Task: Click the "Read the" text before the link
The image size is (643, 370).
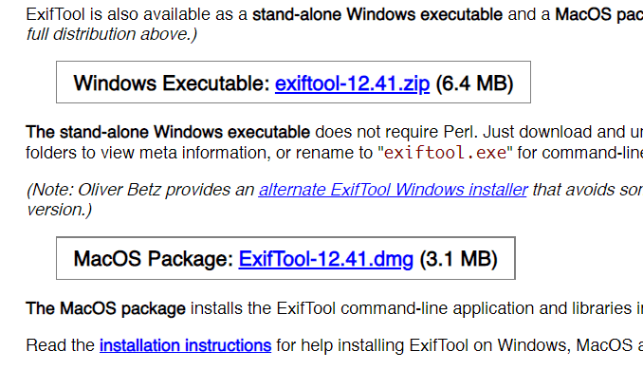Action: coord(61,345)
